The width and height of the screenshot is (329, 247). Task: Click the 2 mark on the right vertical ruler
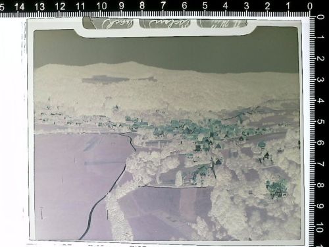coord(320,59)
